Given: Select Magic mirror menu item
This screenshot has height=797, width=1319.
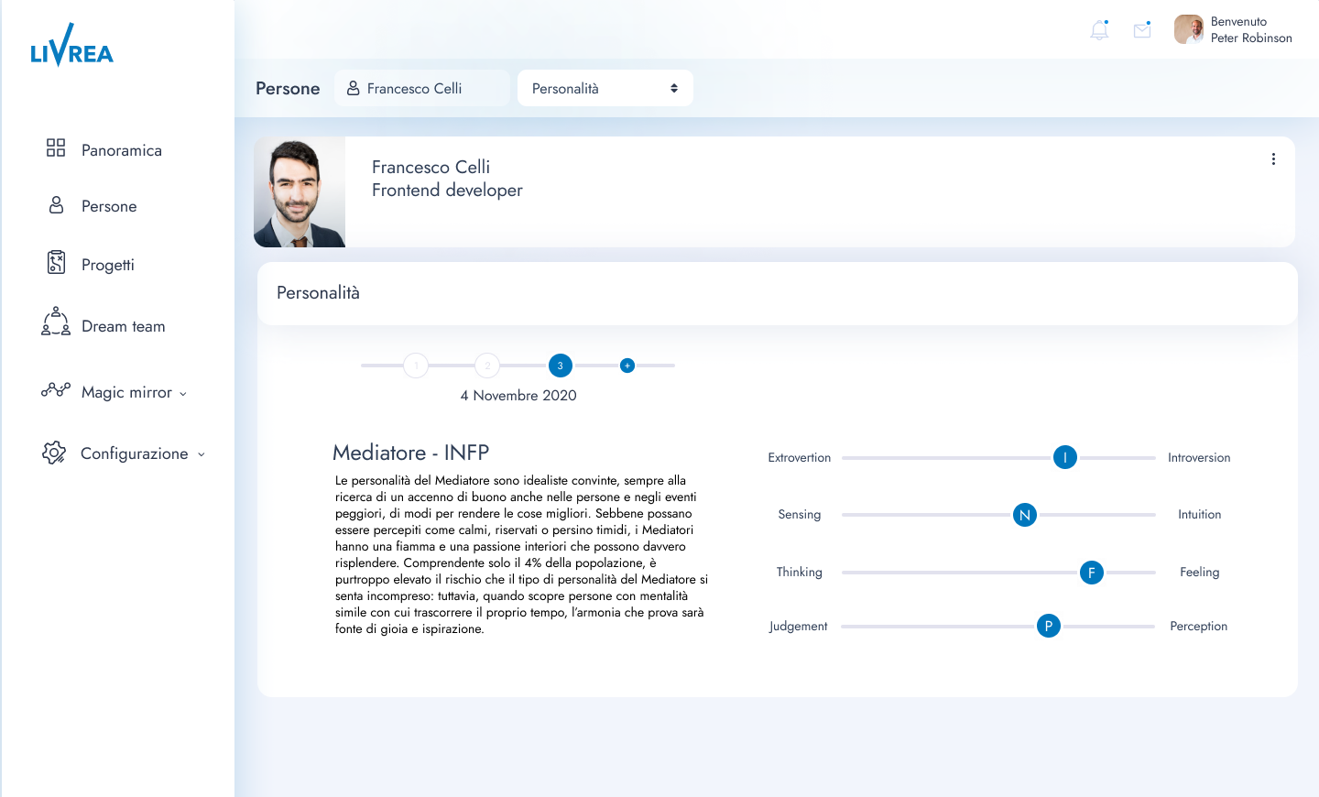Looking at the screenshot, I should point(126,392).
